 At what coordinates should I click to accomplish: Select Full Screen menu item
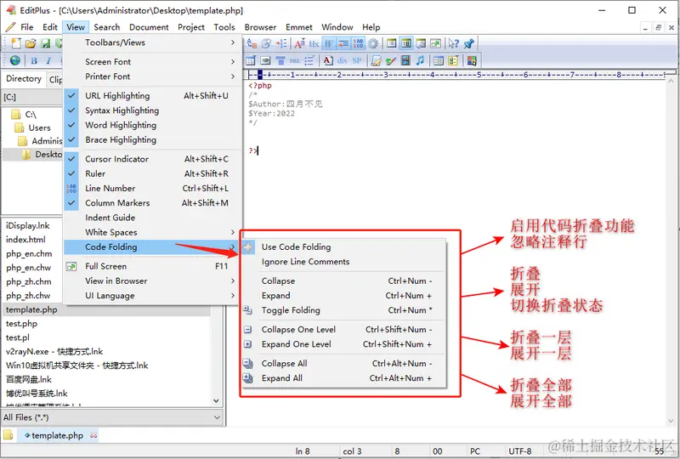point(152,266)
